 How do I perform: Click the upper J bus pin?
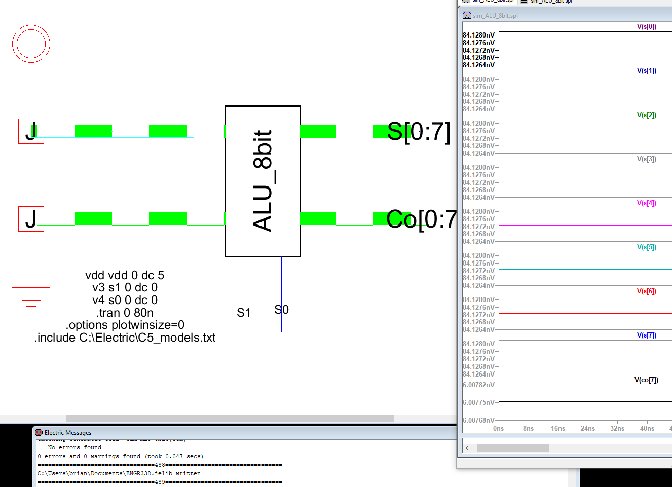[x=31, y=131]
